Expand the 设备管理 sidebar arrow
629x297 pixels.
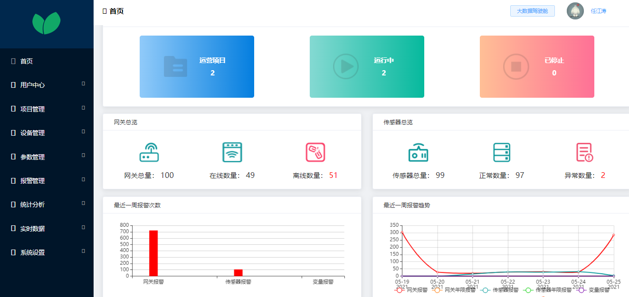(x=84, y=131)
